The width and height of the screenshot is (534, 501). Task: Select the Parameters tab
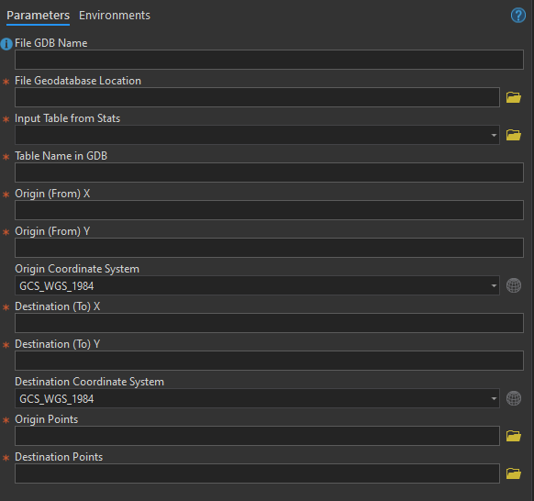(39, 16)
